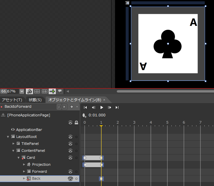Create a new storyboard with plus button
This screenshot has height=186, width=214.
(72, 107)
